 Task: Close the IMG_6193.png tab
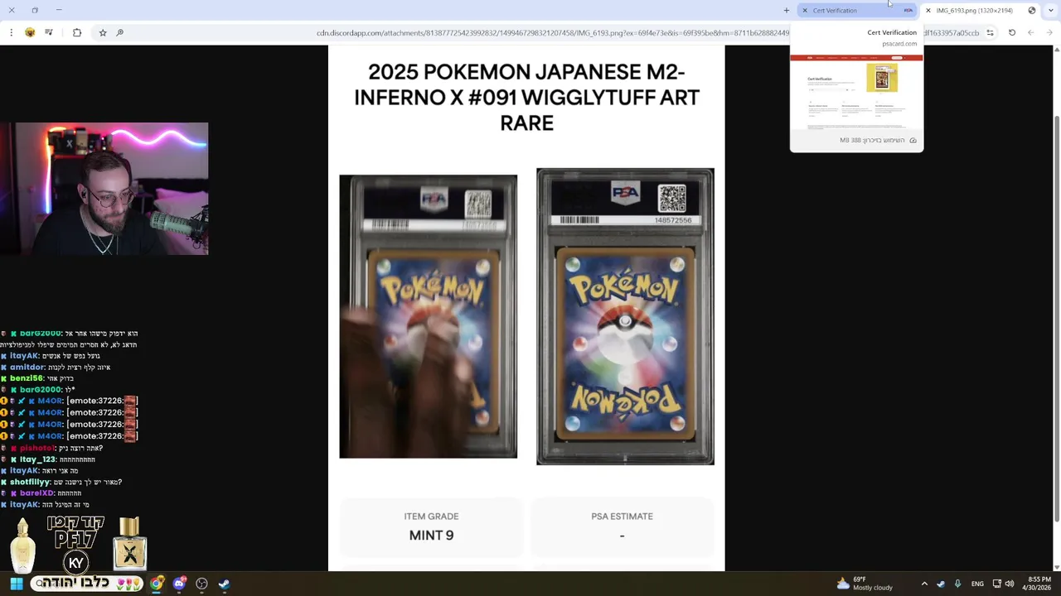click(x=928, y=10)
